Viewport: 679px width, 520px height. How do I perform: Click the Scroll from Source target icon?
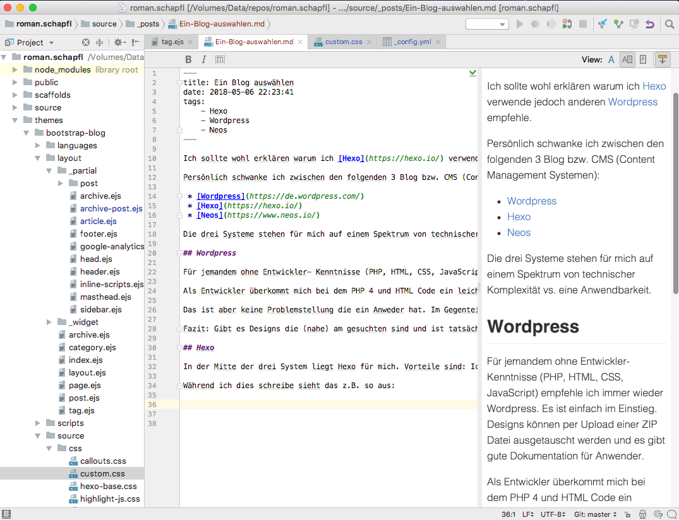pos(86,42)
